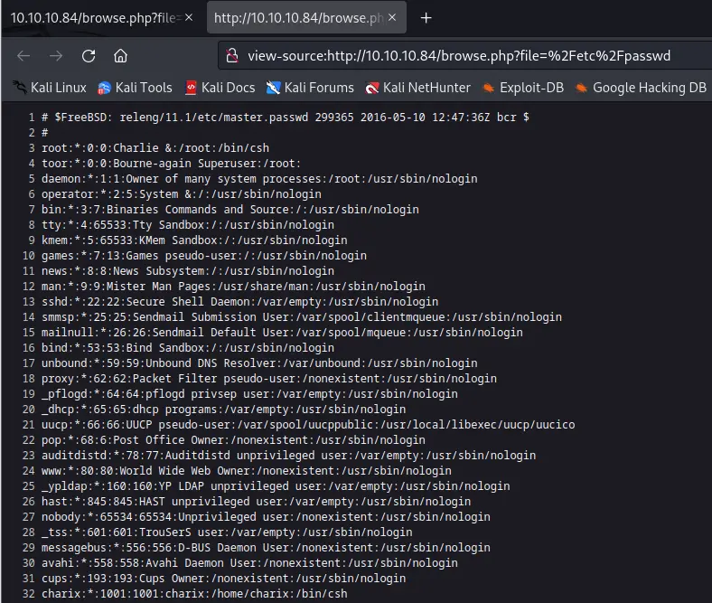Click the hast HAST unprivileged user line
The image size is (712, 603).
click(256, 502)
